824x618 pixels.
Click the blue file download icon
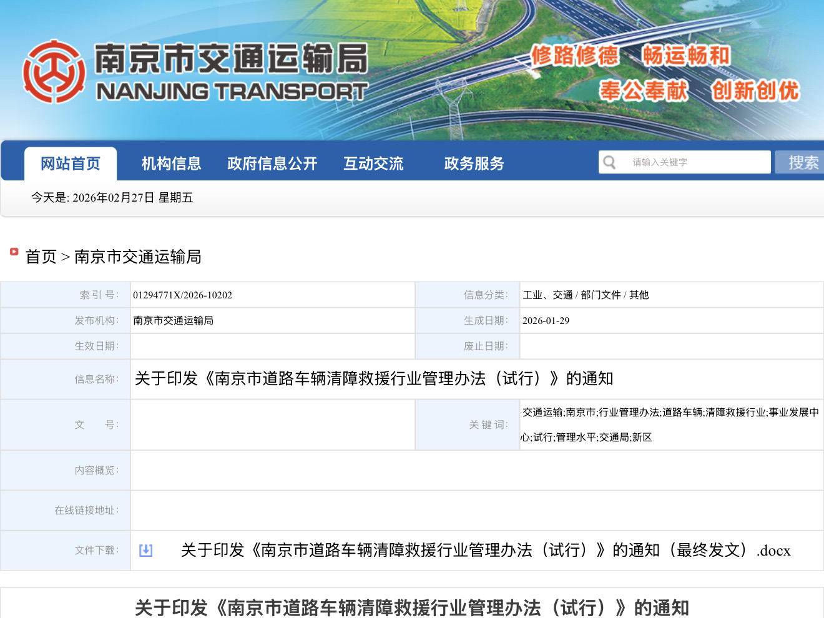point(145,550)
